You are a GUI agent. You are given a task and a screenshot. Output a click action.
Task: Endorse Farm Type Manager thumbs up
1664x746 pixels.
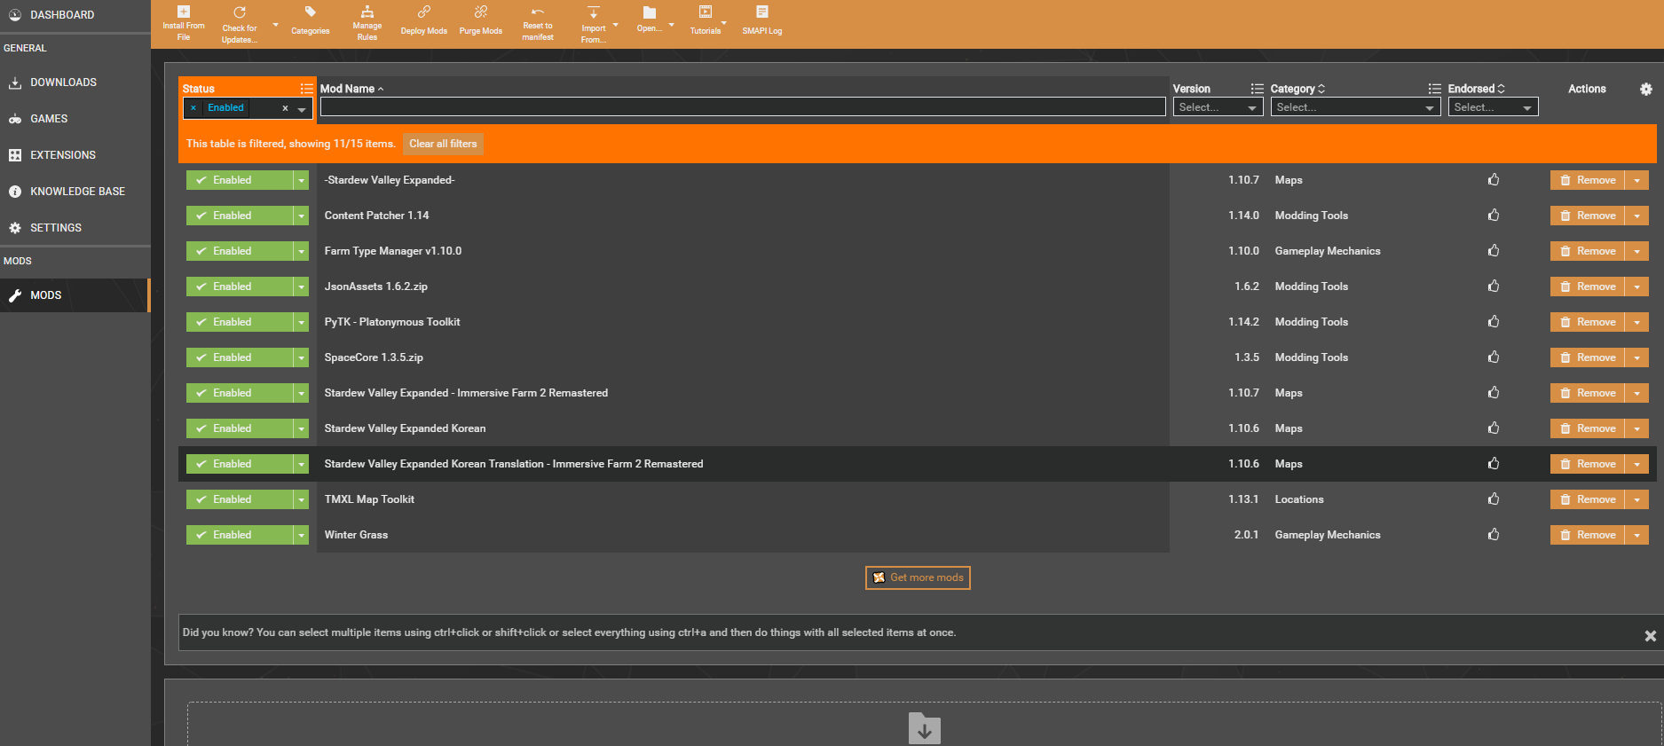tap(1494, 251)
